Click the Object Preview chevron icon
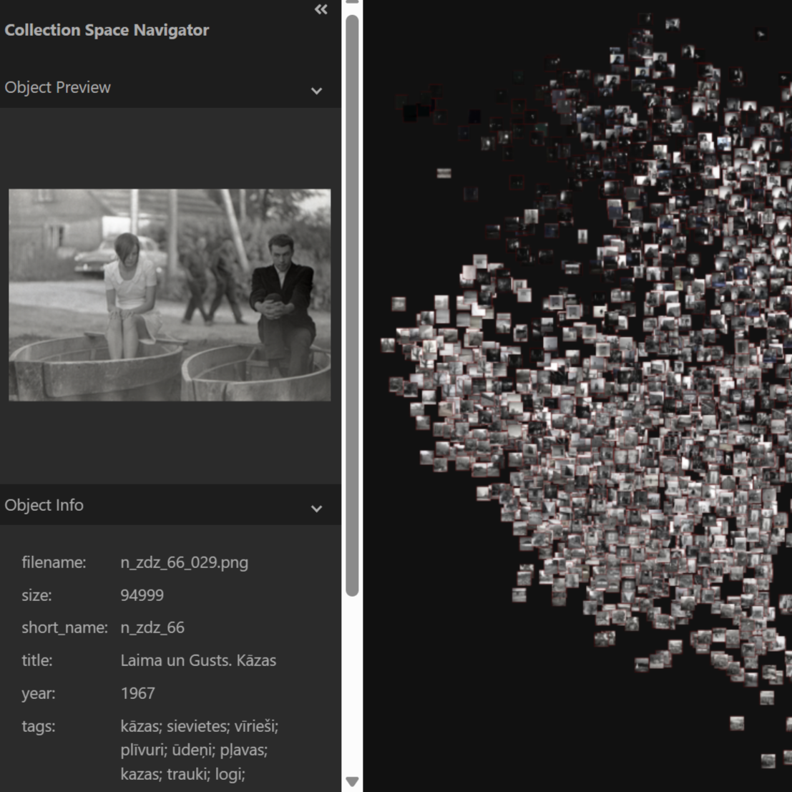 317,92
